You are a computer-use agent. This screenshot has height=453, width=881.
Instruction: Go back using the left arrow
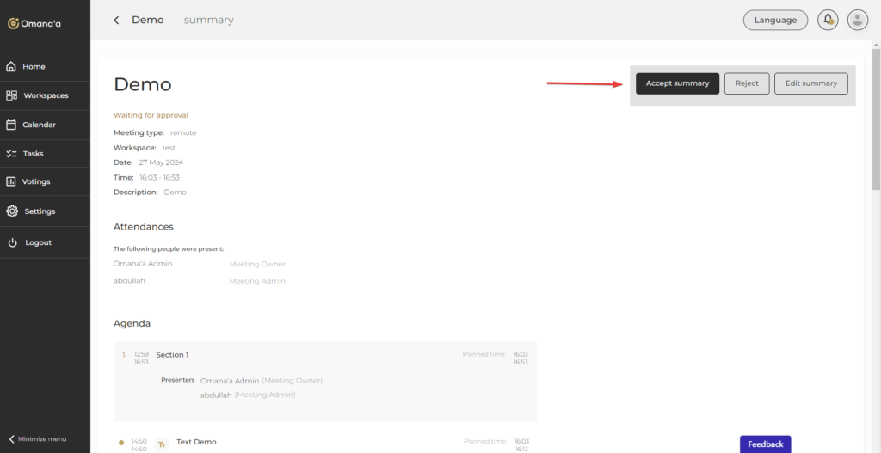click(116, 20)
